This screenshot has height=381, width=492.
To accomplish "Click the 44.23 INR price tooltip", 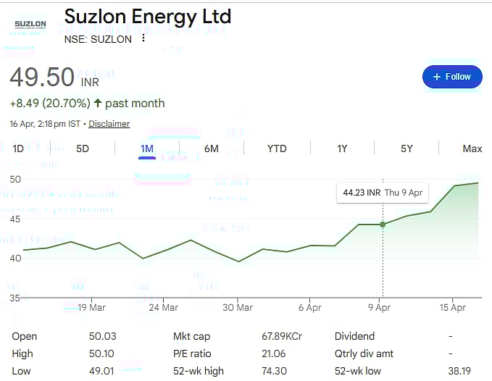I will coord(383,193).
